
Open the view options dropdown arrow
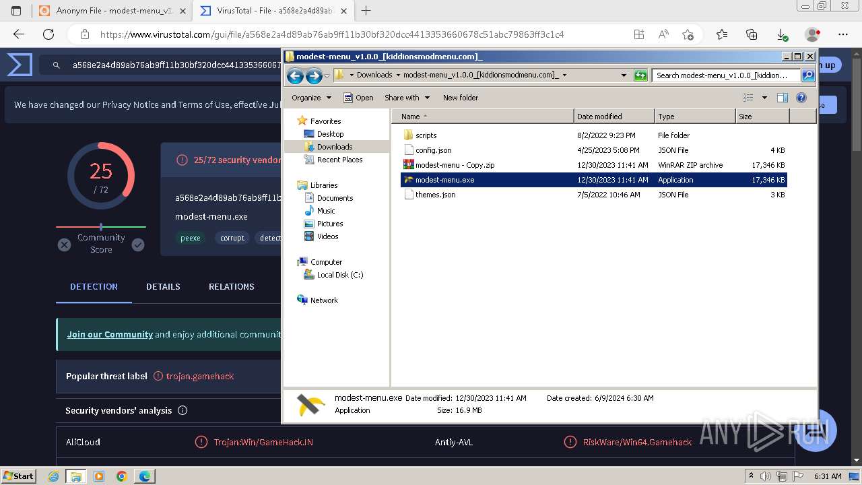[764, 98]
